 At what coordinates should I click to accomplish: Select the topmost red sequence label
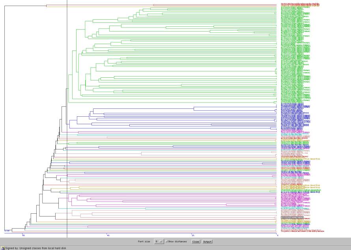(x=300, y=4)
